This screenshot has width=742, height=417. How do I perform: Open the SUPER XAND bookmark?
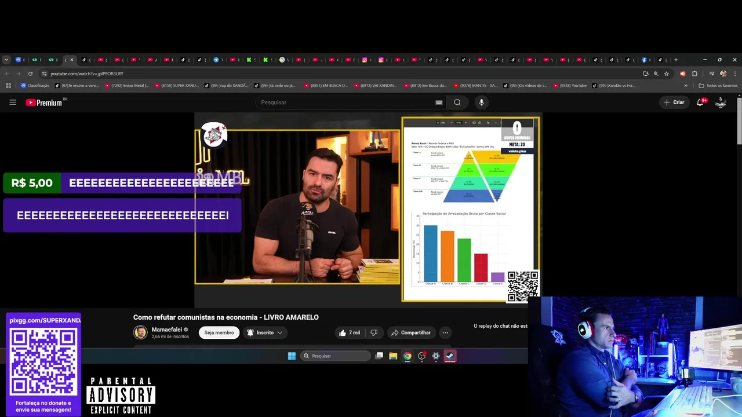click(176, 86)
